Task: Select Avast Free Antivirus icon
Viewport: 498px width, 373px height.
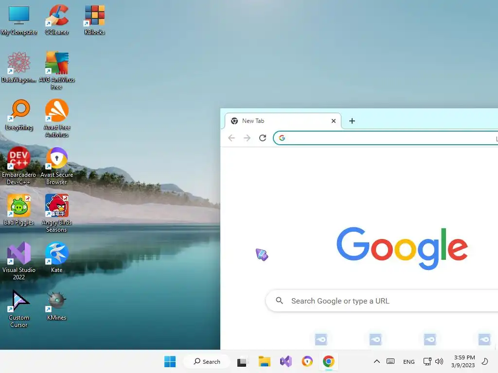Action: point(57,118)
